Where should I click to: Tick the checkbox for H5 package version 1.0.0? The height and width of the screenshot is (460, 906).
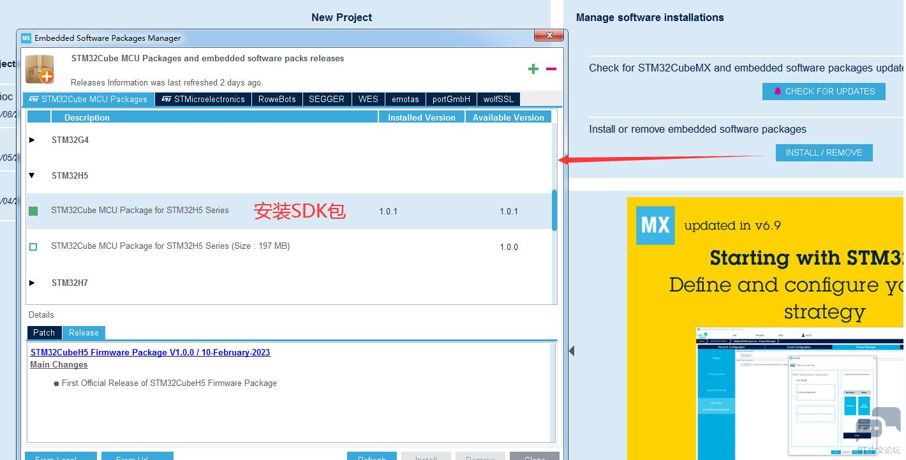pos(33,246)
